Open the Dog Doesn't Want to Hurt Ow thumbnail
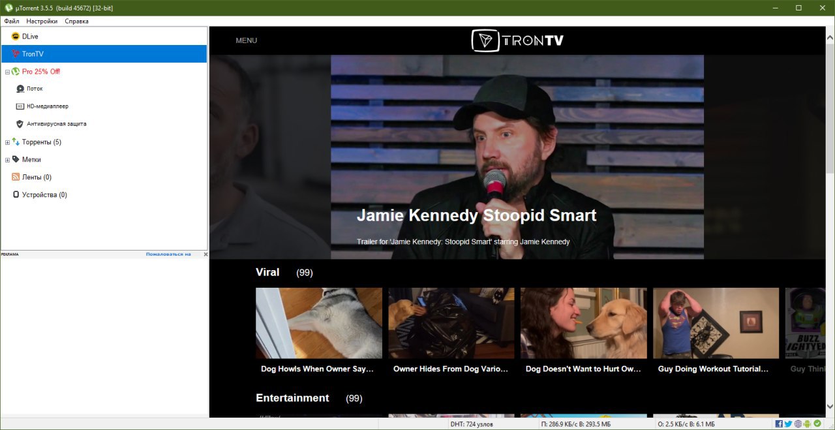Viewport: 835px width, 430px height. 583,323
